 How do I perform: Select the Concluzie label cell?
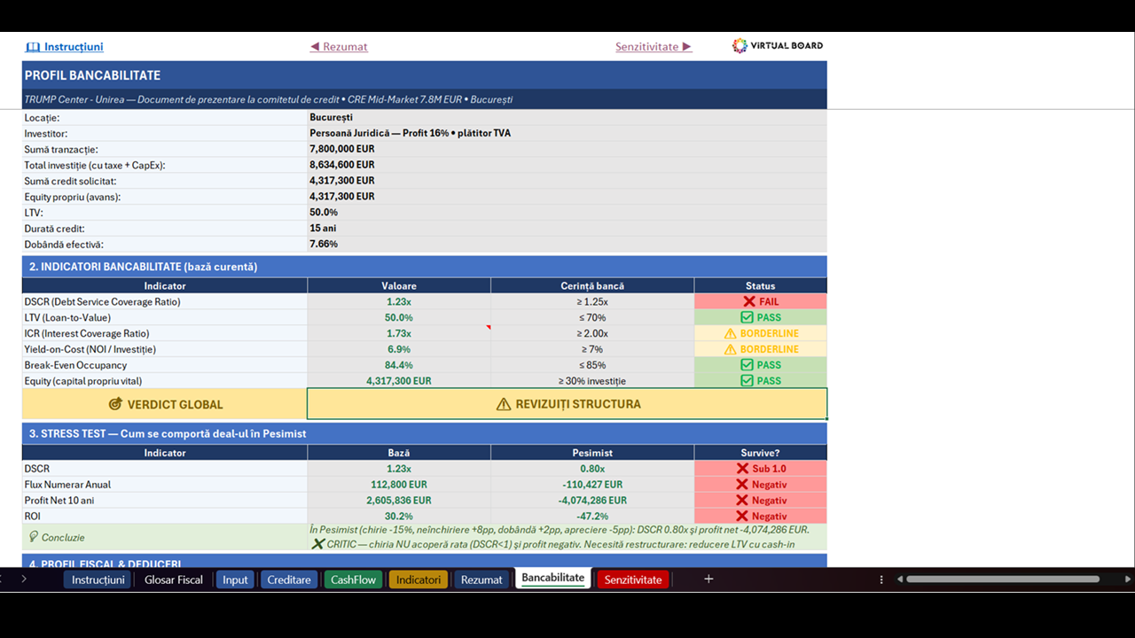pyautogui.click(x=165, y=537)
